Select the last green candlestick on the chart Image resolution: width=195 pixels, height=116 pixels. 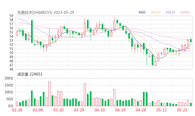(191, 41)
